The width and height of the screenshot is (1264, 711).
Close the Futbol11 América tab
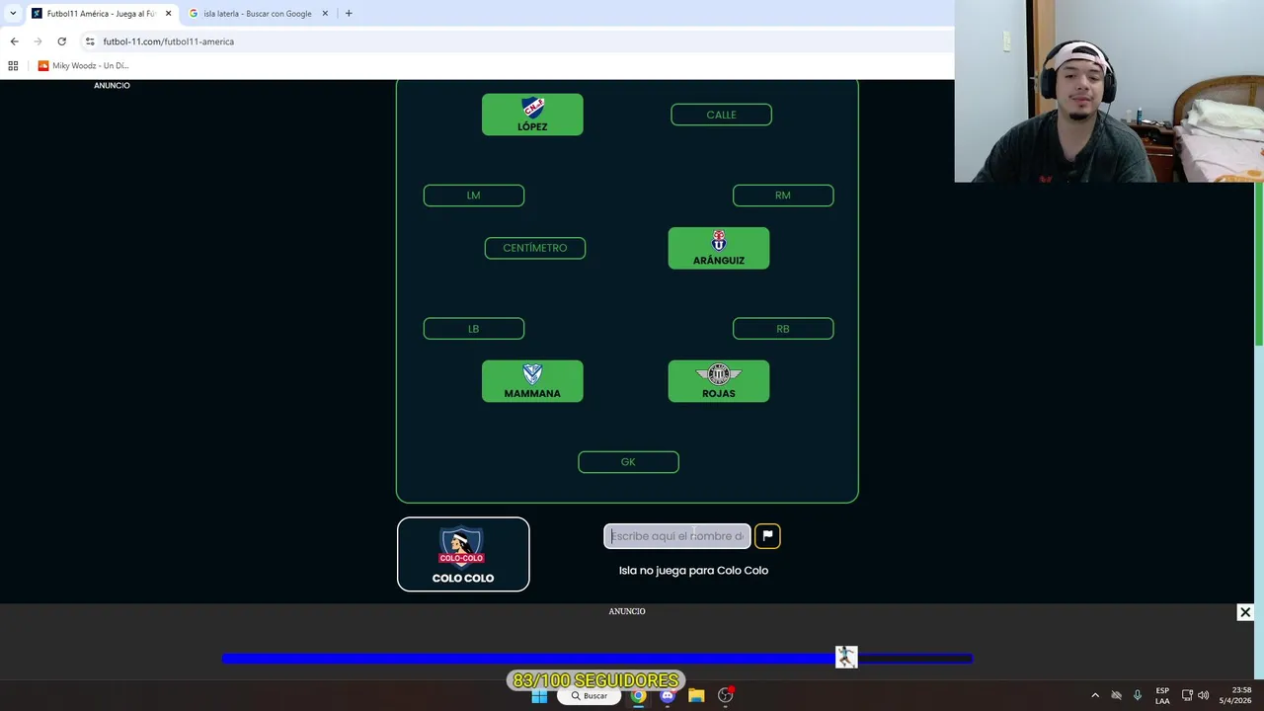(x=168, y=14)
